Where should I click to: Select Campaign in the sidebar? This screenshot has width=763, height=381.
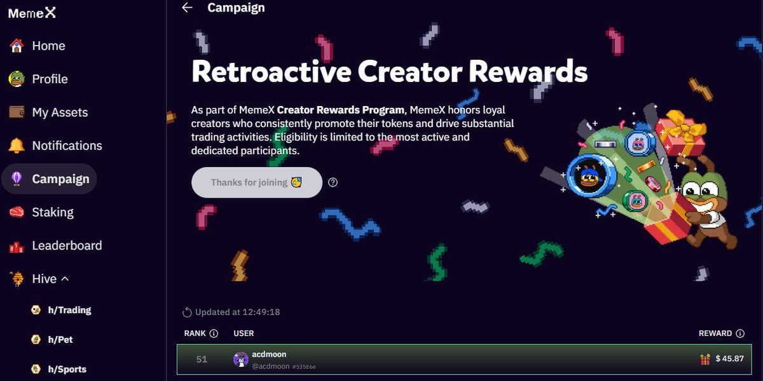(49, 178)
